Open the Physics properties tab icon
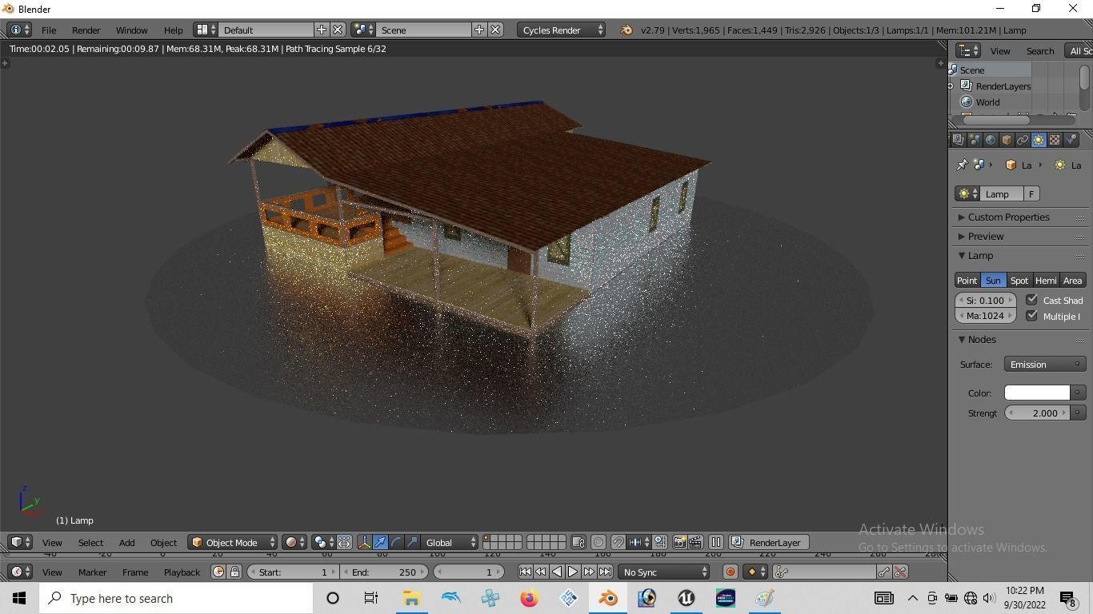Screen dimensions: 1093x614 click(1071, 140)
